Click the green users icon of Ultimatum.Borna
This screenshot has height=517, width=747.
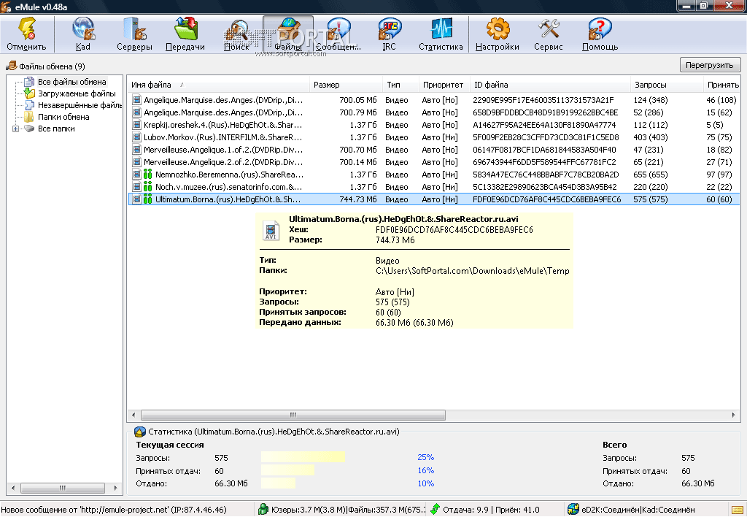(147, 199)
